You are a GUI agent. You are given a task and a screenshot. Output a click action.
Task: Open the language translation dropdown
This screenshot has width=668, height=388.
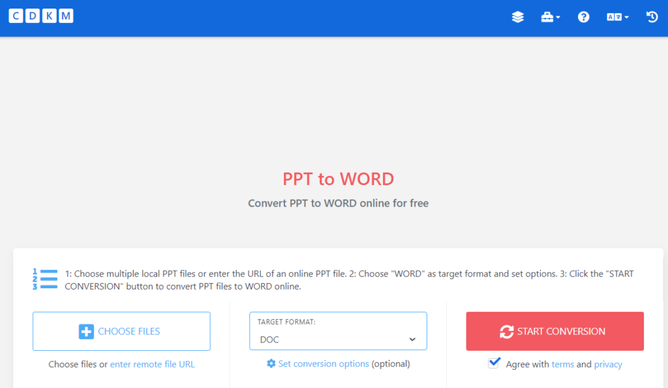pos(617,17)
